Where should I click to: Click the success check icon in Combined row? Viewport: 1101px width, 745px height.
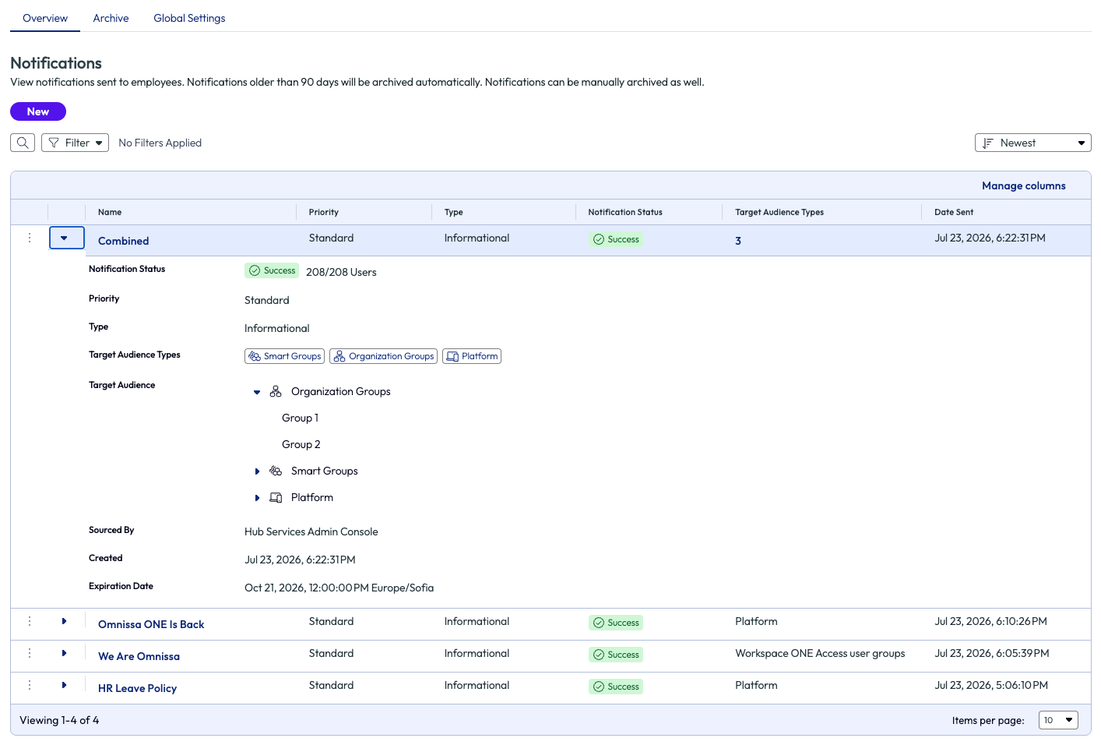pyautogui.click(x=599, y=239)
